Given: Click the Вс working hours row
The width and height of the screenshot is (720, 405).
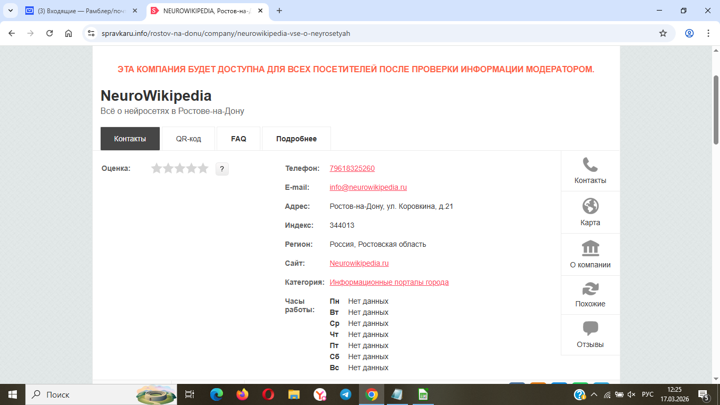Looking at the screenshot, I should 359,368.
